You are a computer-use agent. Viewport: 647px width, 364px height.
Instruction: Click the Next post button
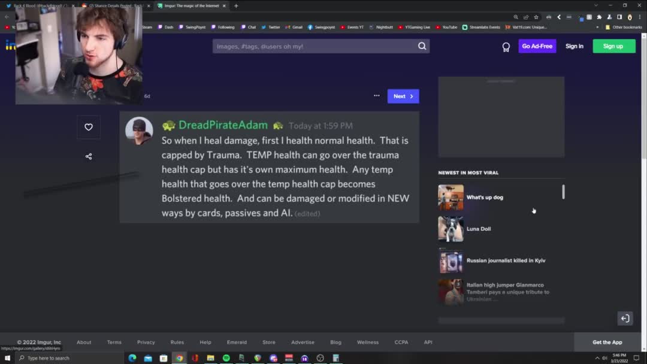(403, 96)
